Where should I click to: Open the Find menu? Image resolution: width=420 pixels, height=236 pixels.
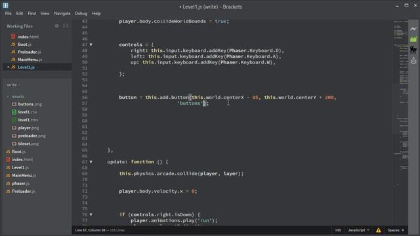click(32, 13)
